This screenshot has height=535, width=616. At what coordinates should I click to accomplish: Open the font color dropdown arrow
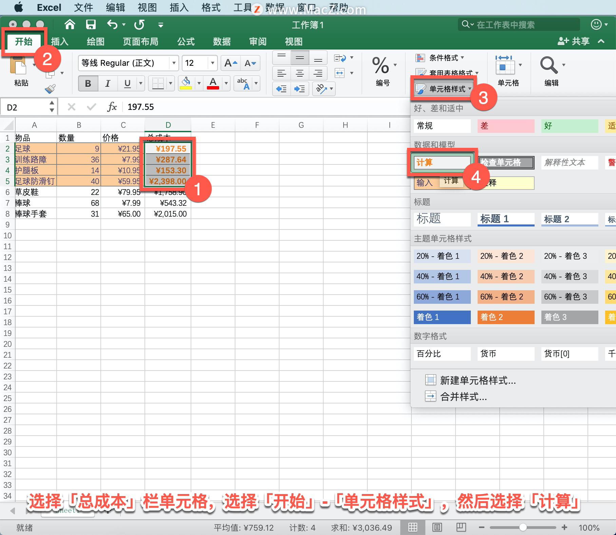(x=226, y=83)
